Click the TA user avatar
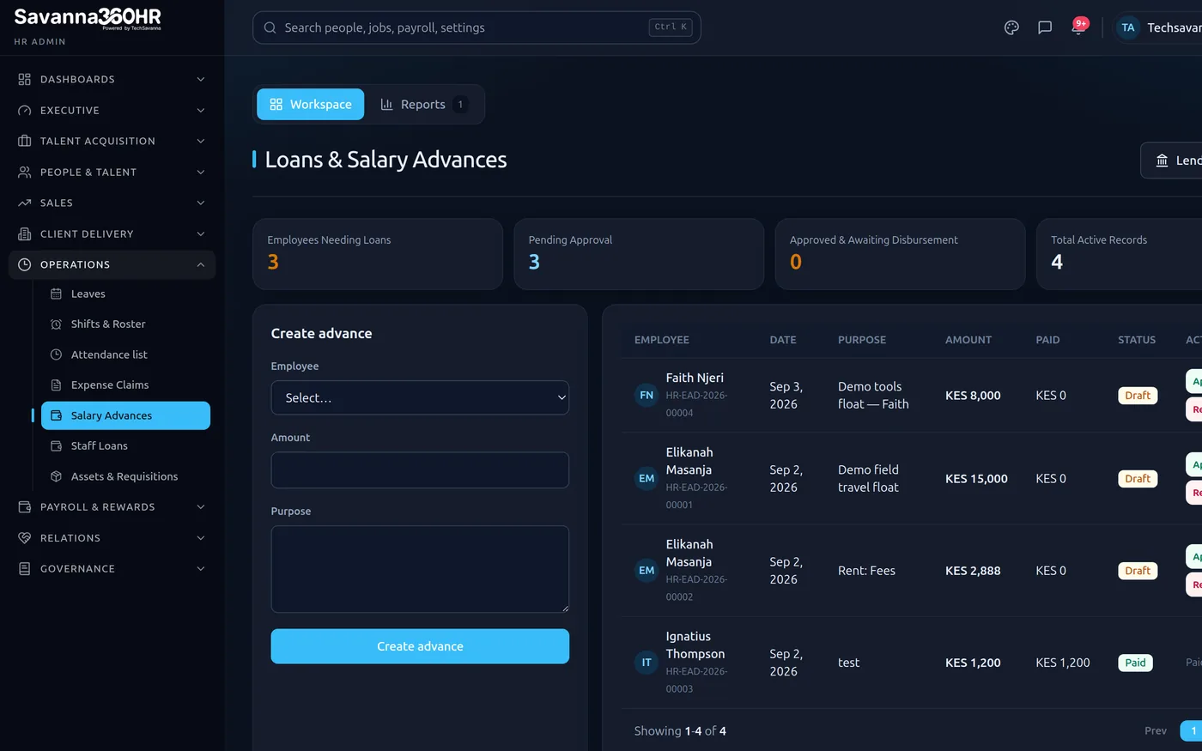Image resolution: width=1202 pixels, height=751 pixels. pos(1128,27)
